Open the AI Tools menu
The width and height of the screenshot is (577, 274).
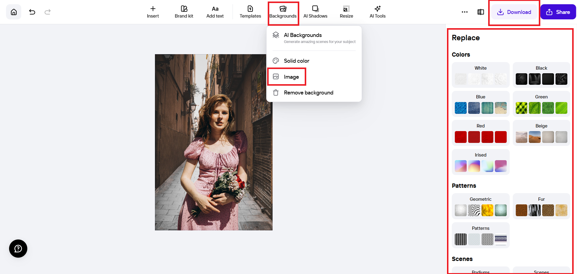coord(377,12)
